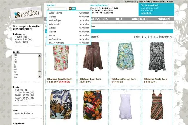Select size 30 in Größe list
Screen dimensions: 188x125
point(15,55)
